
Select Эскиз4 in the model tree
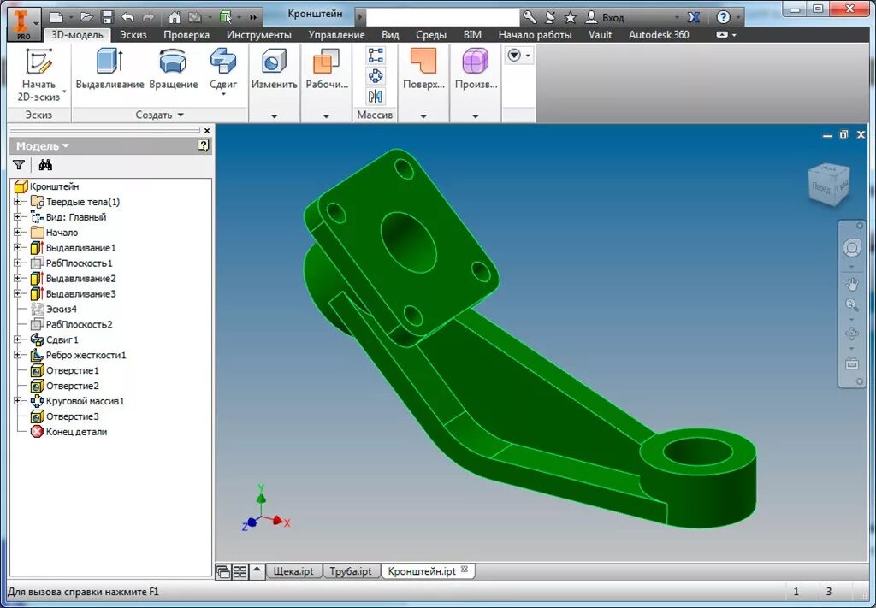[62, 309]
